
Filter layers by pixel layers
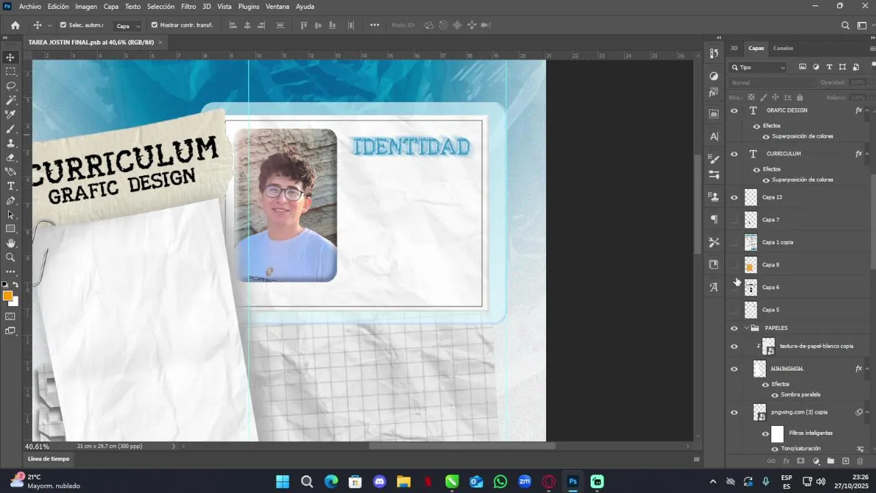pos(803,67)
